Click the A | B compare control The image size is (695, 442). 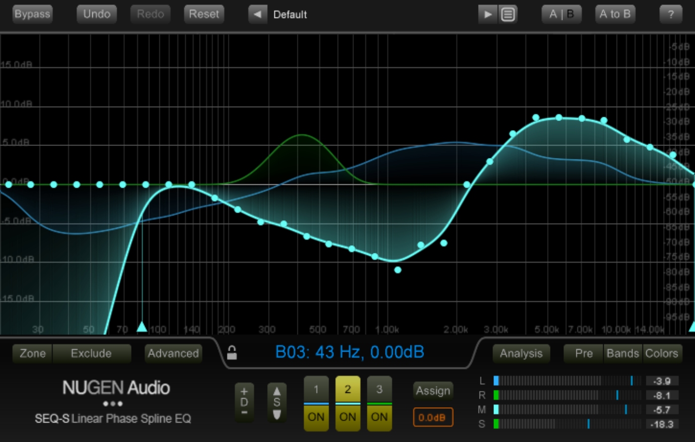[x=561, y=14]
